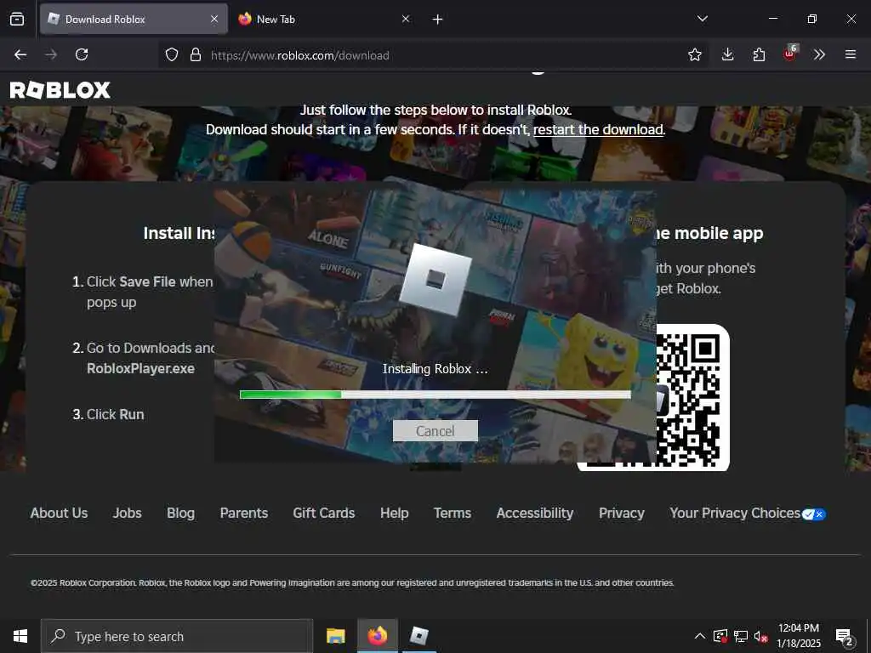Close the New Tab tab
Viewport: 871px width, 653px height.
tap(406, 20)
